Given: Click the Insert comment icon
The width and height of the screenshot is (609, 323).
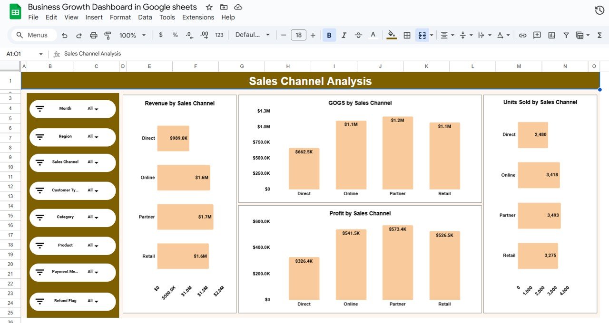Looking at the screenshot, I should point(537,35).
